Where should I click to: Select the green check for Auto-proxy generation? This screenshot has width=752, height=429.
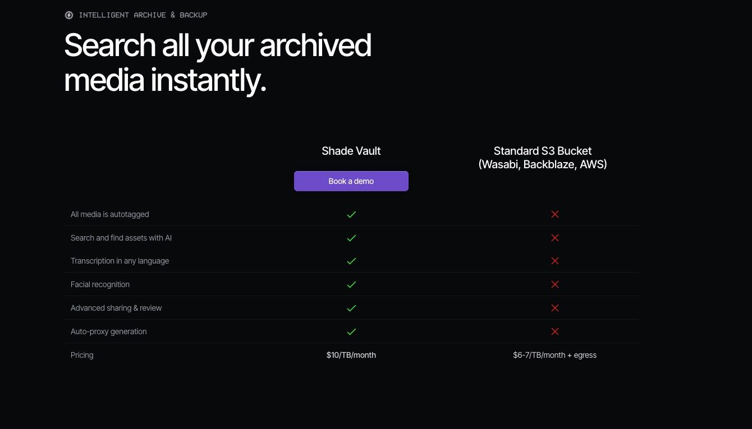[351, 331]
